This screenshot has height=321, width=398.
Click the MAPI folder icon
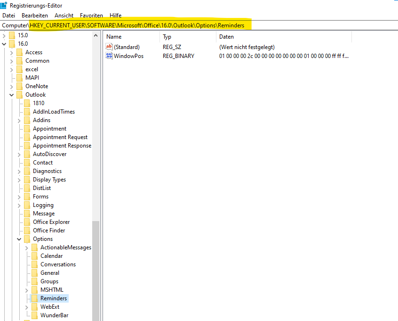coord(20,78)
